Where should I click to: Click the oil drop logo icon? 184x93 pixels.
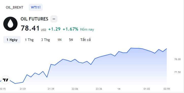click(10, 24)
